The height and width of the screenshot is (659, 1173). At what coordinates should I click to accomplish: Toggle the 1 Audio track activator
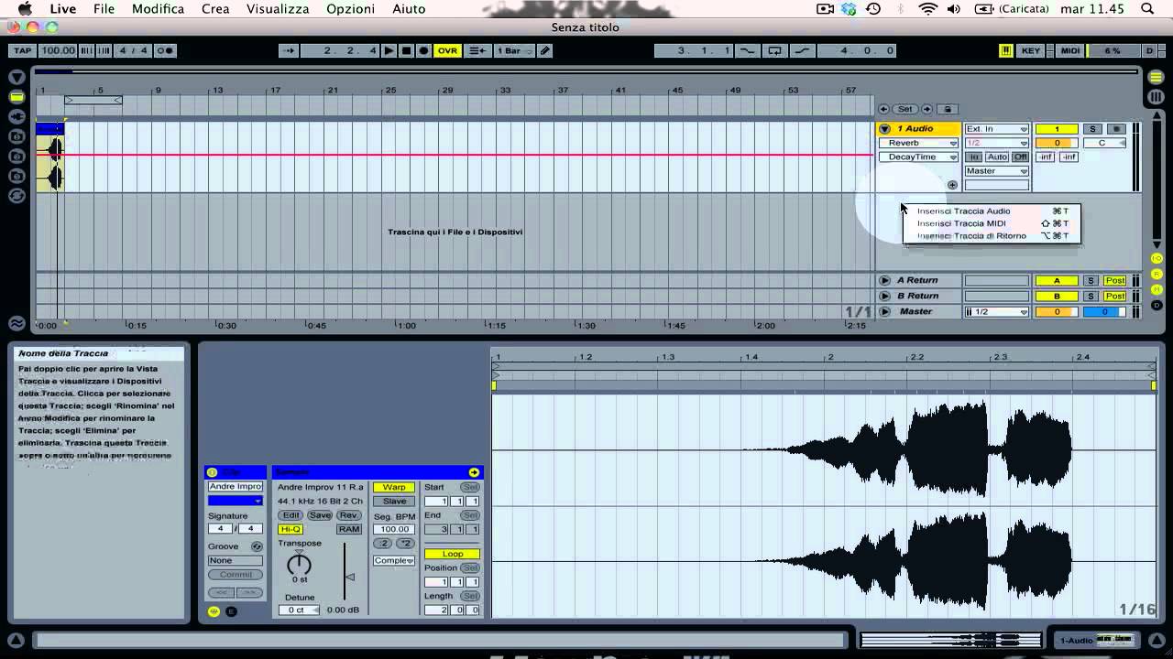1057,129
